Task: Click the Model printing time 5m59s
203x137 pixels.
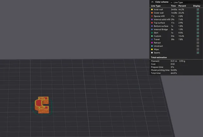Action: (x=174, y=70)
